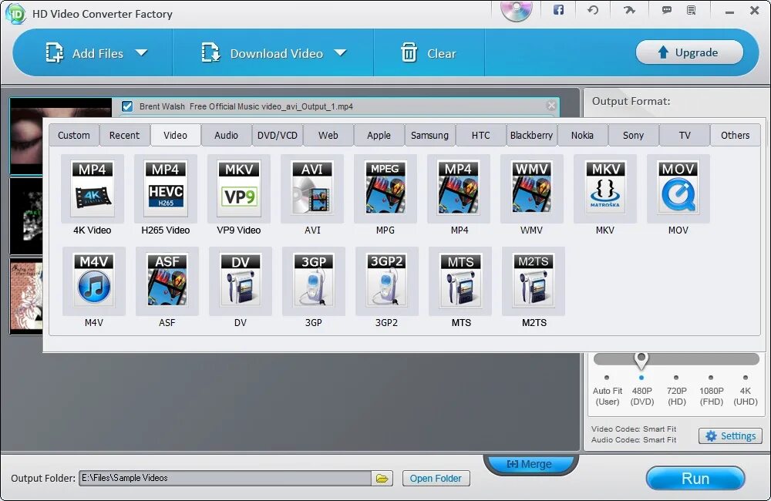The width and height of the screenshot is (771, 501).
Task: Pick the DV camcorder format icon
Action: pyautogui.click(x=241, y=281)
